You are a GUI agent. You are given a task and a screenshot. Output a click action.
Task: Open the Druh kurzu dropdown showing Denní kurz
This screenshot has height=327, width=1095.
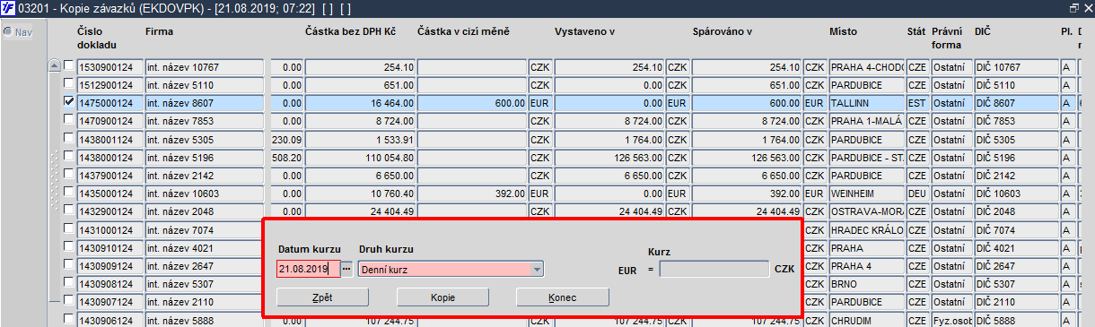451,268
